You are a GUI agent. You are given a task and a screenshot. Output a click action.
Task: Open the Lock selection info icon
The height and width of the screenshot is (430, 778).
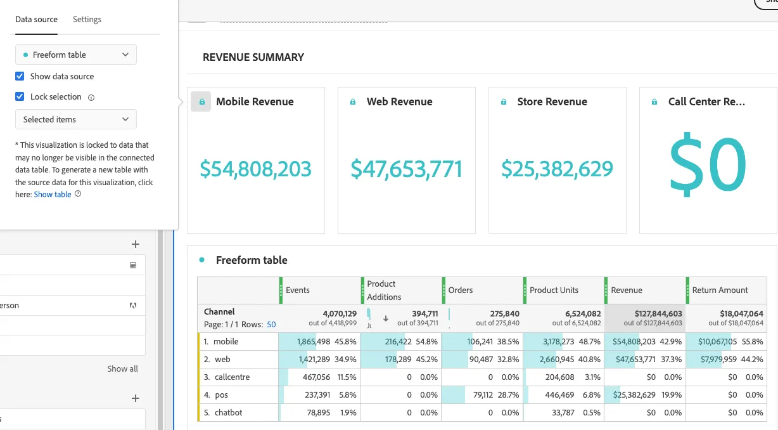[91, 98]
